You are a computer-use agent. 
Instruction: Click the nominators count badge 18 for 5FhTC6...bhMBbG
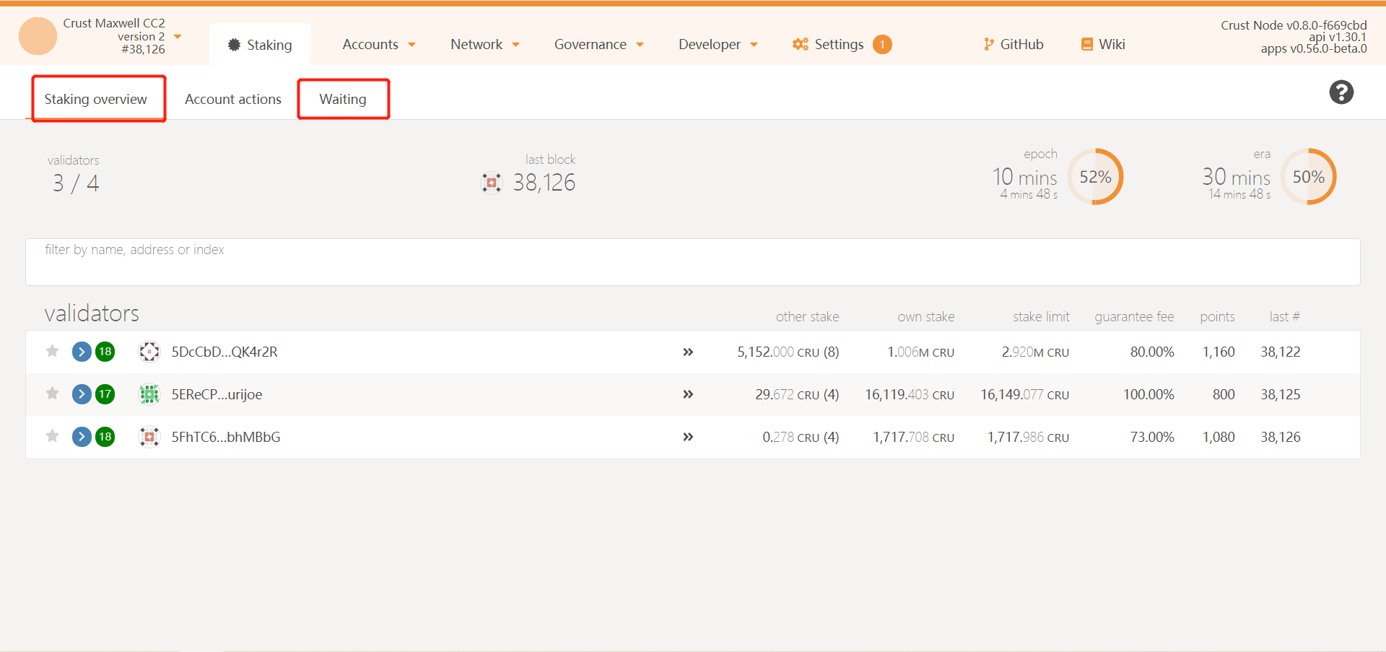[x=105, y=436]
